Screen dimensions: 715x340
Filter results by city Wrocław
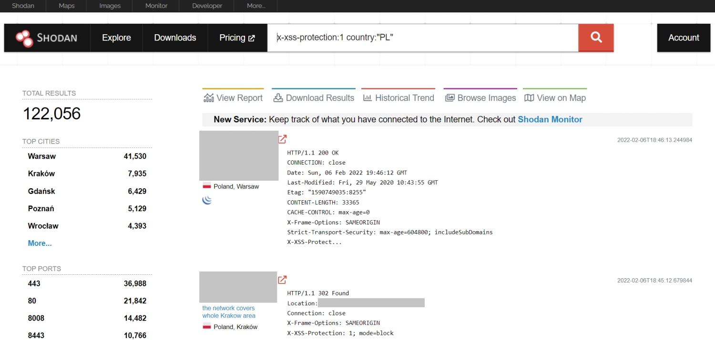point(43,226)
